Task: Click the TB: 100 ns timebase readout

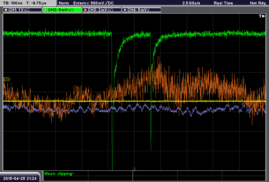Action: click(13, 3)
